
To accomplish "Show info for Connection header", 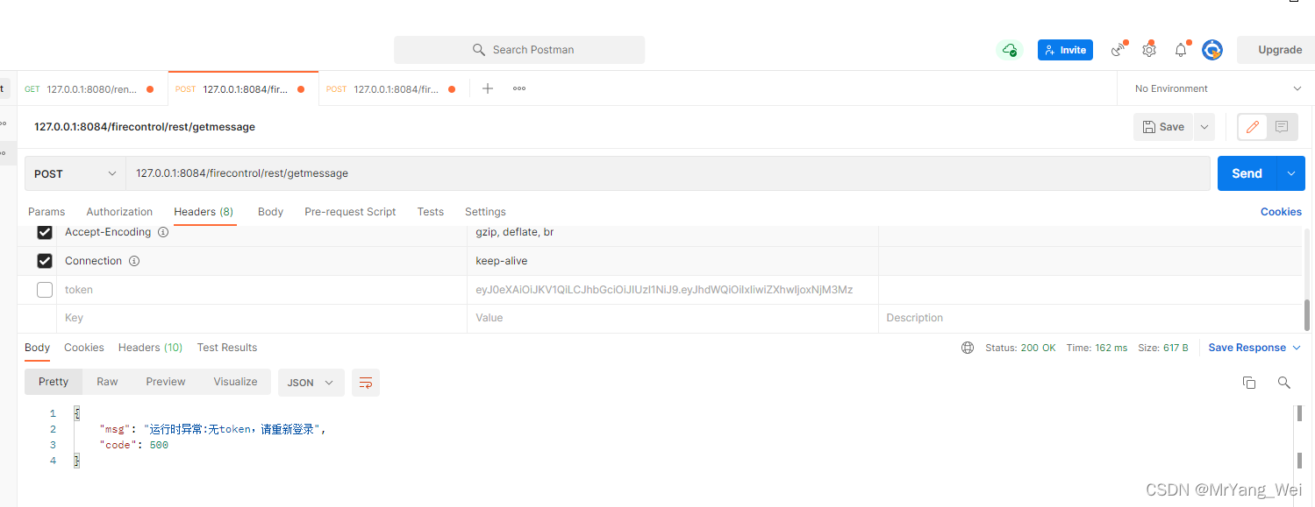I will pyautogui.click(x=134, y=261).
